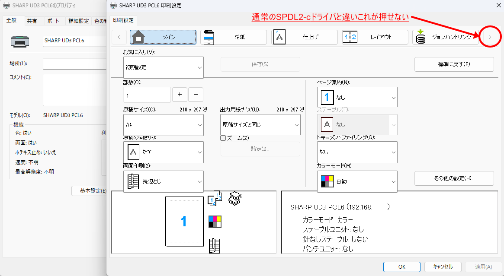Viewport: 504px width, 276px height.
Task: Click the コメント text area
Action: pos(75,90)
